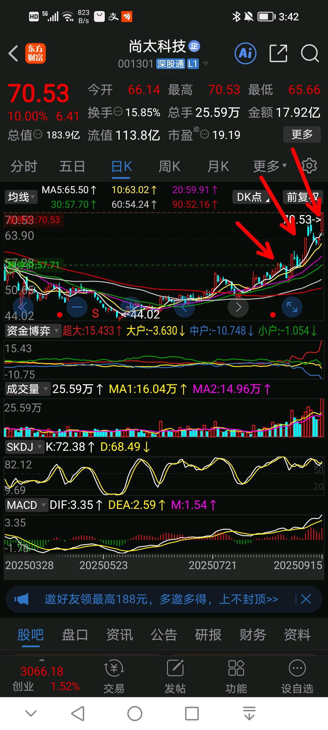Open the 均线 indicator dropdown
Viewport: 328px width, 730px height.
(x=21, y=197)
